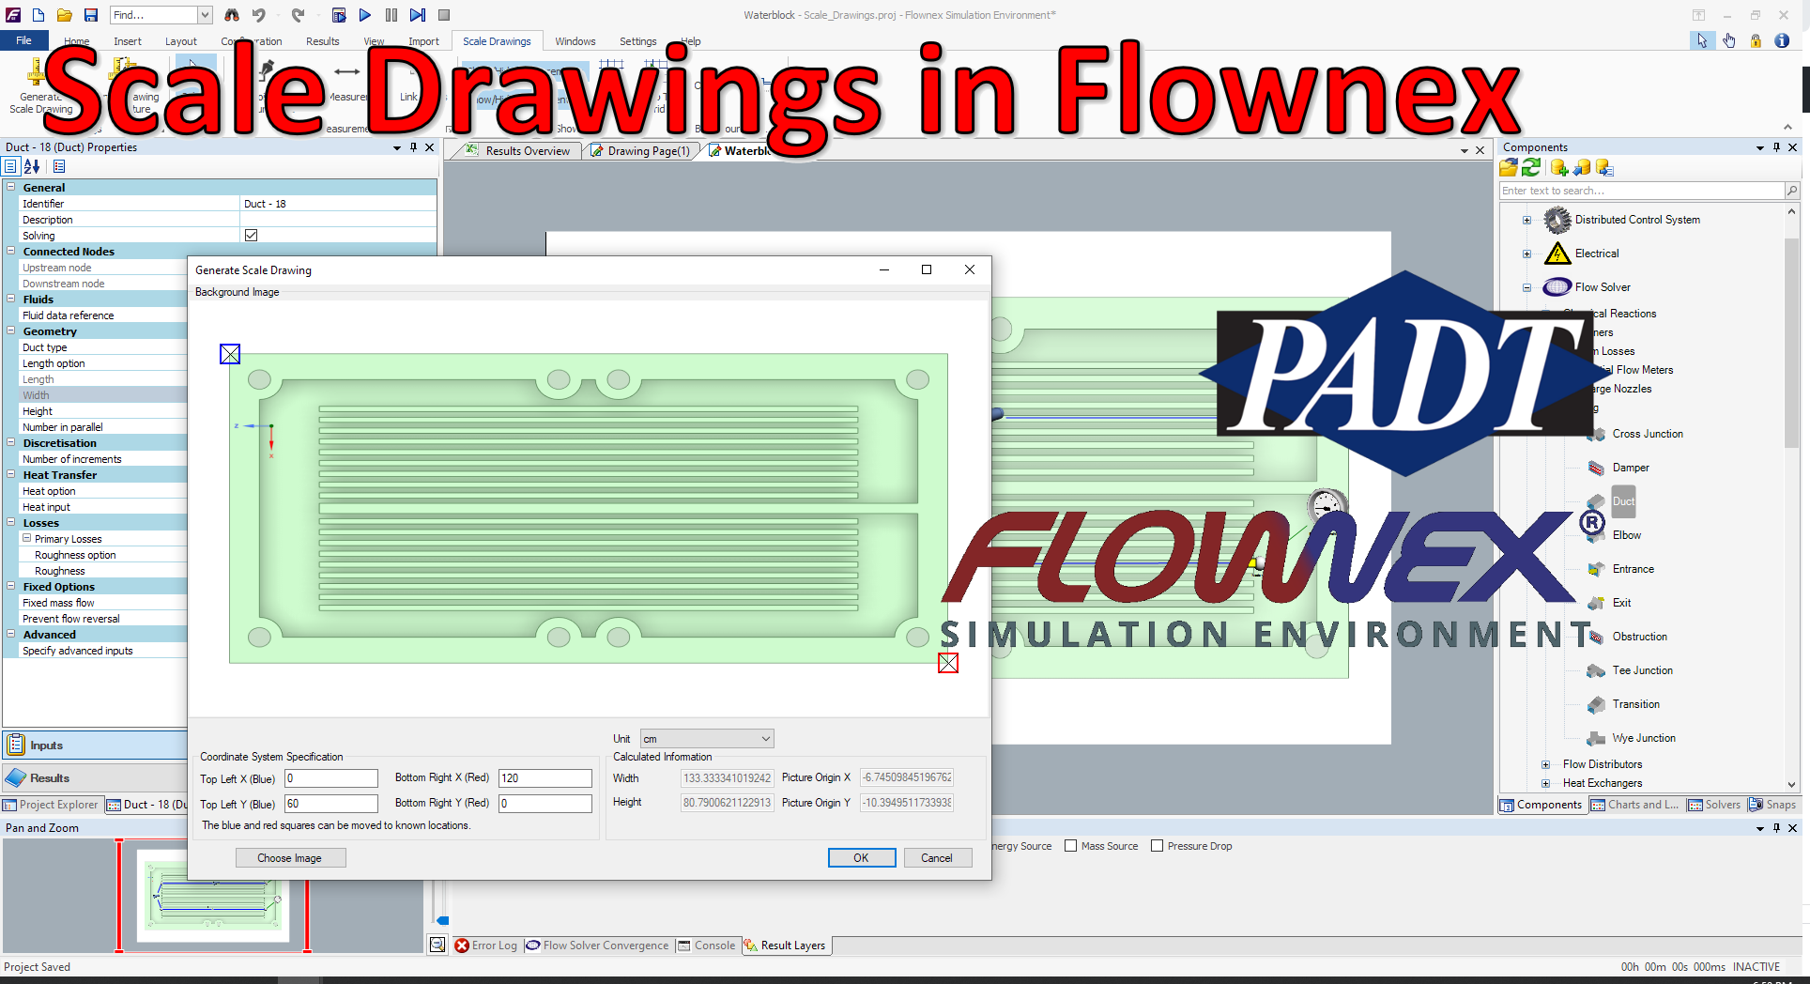Click the blue zoom slider handle
Image resolution: width=1810 pixels, height=984 pixels.
pyautogui.click(x=443, y=921)
